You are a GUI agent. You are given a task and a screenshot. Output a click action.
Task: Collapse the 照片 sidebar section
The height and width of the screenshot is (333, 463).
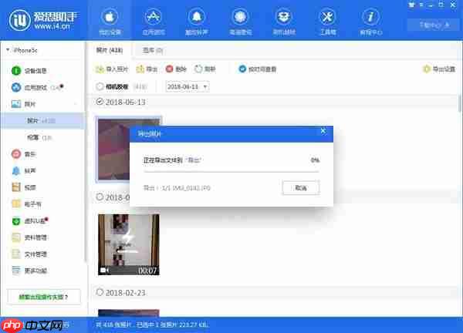(x=75, y=103)
